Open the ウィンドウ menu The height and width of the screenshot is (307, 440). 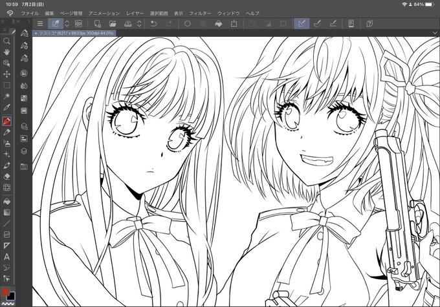pyautogui.click(x=228, y=13)
